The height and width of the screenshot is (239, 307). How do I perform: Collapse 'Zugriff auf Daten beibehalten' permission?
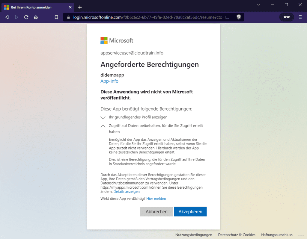click(103, 126)
